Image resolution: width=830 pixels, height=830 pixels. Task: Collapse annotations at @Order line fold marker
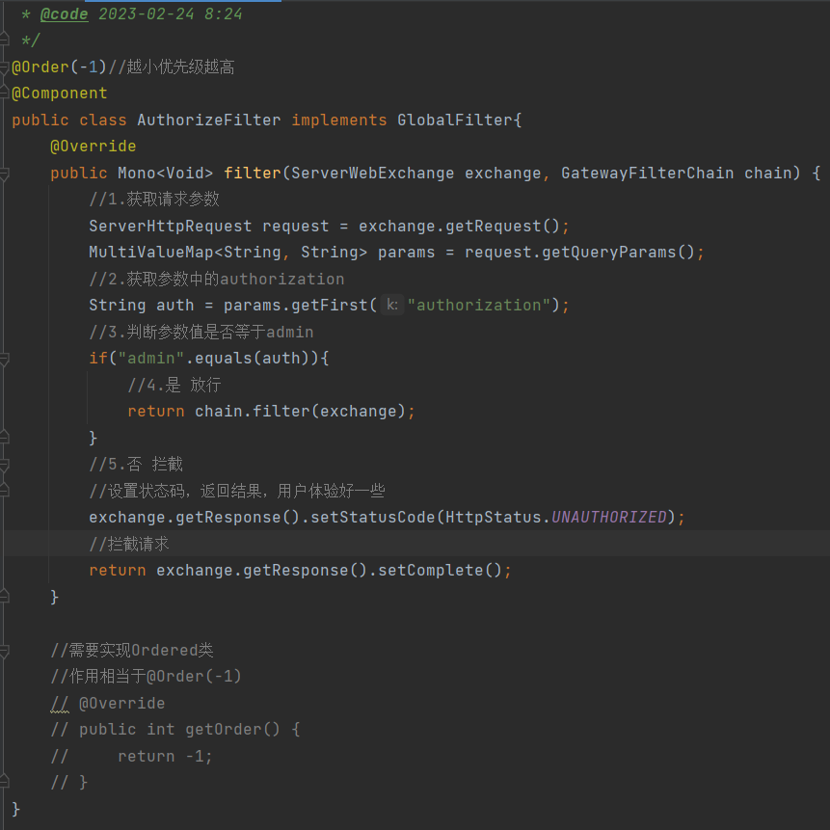(4, 67)
